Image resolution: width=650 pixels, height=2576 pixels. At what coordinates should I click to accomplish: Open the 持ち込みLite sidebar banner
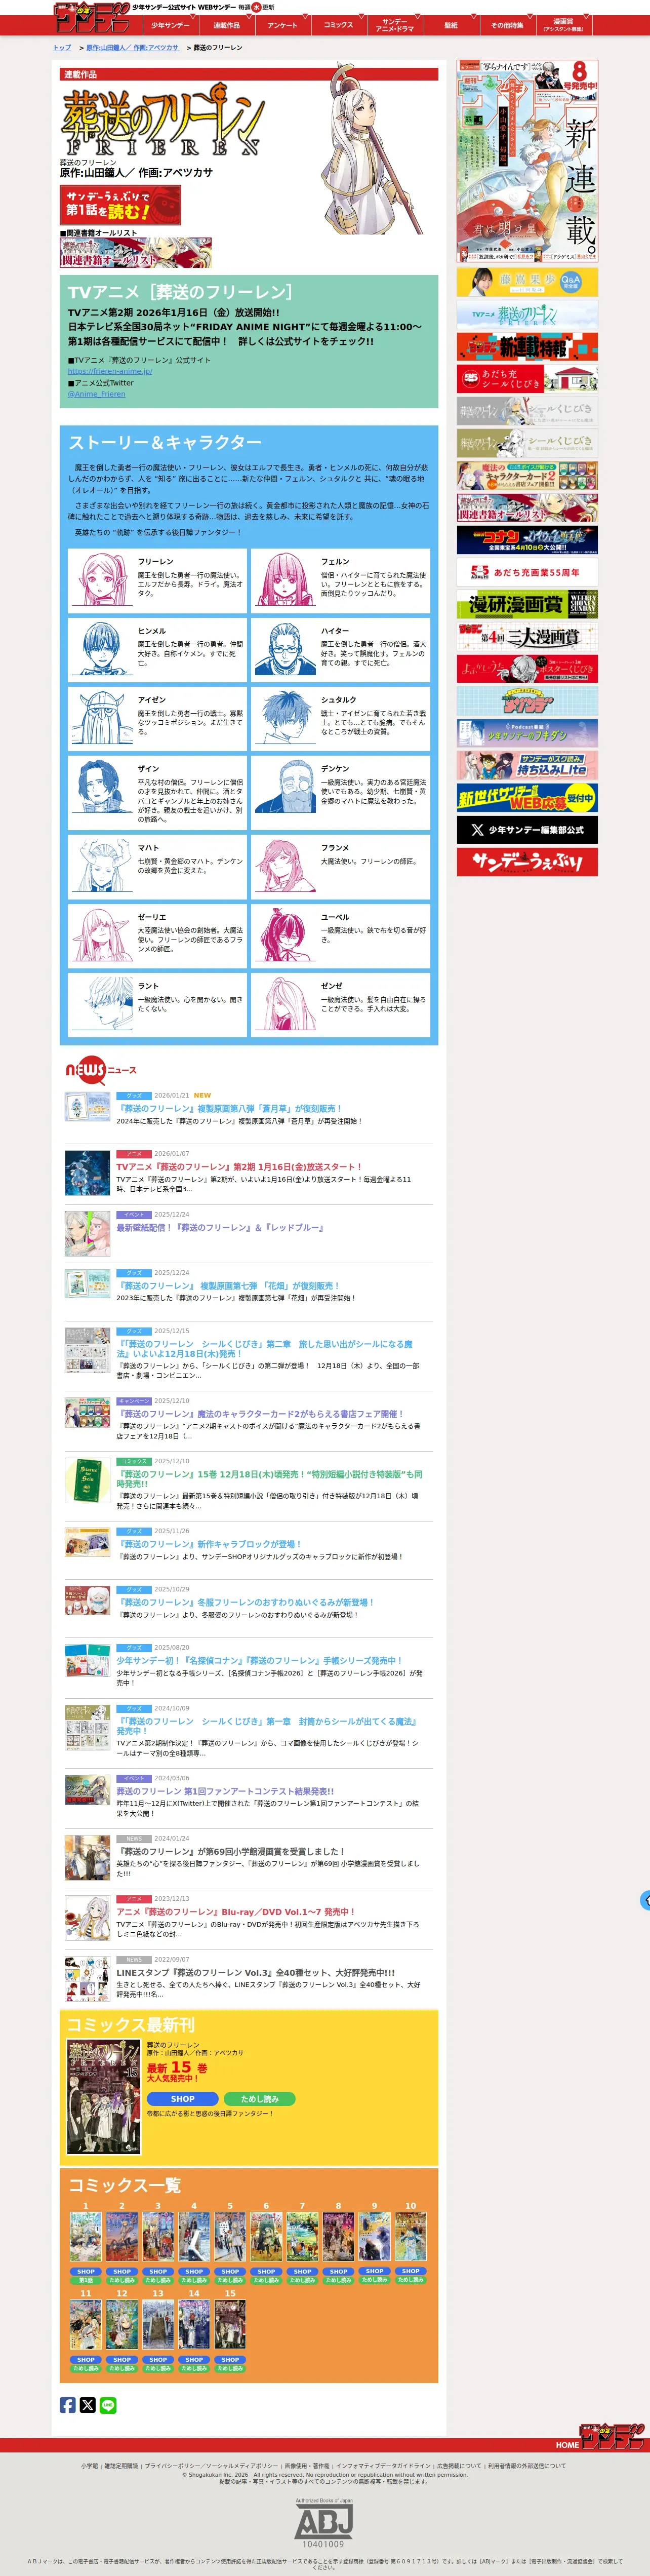tap(527, 765)
